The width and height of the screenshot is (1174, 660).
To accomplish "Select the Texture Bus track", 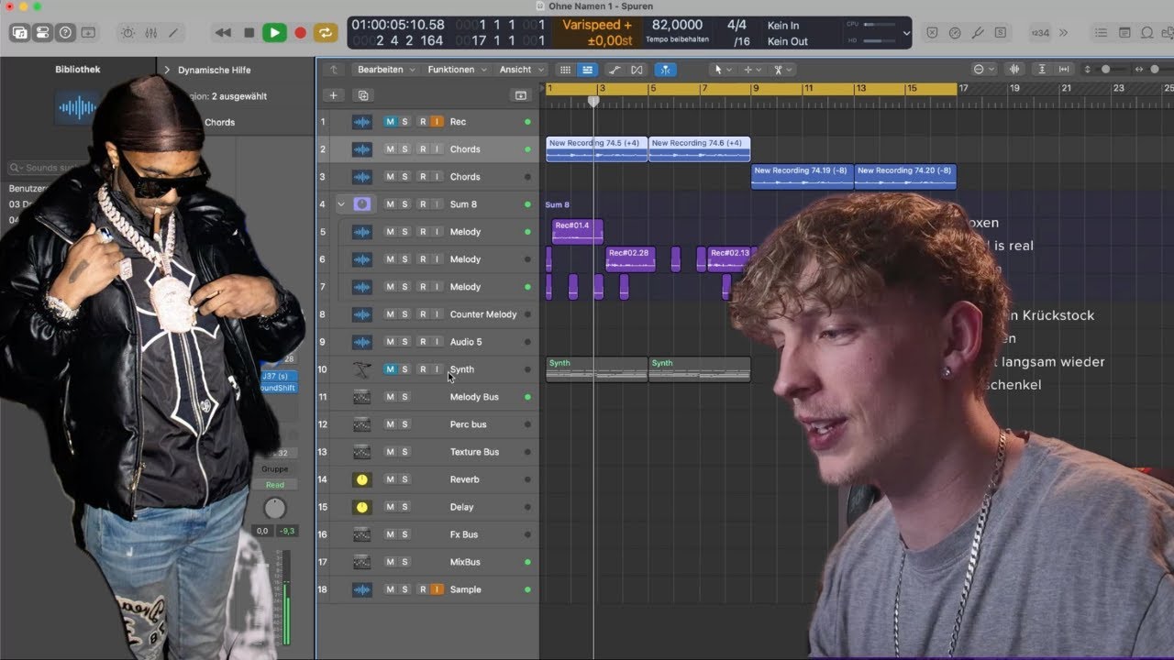I will (x=474, y=452).
